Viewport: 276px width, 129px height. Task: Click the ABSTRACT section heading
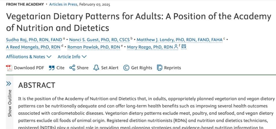(37, 85)
